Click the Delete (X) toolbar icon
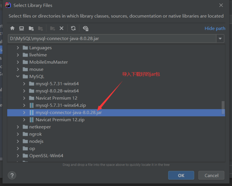 pos(62,28)
